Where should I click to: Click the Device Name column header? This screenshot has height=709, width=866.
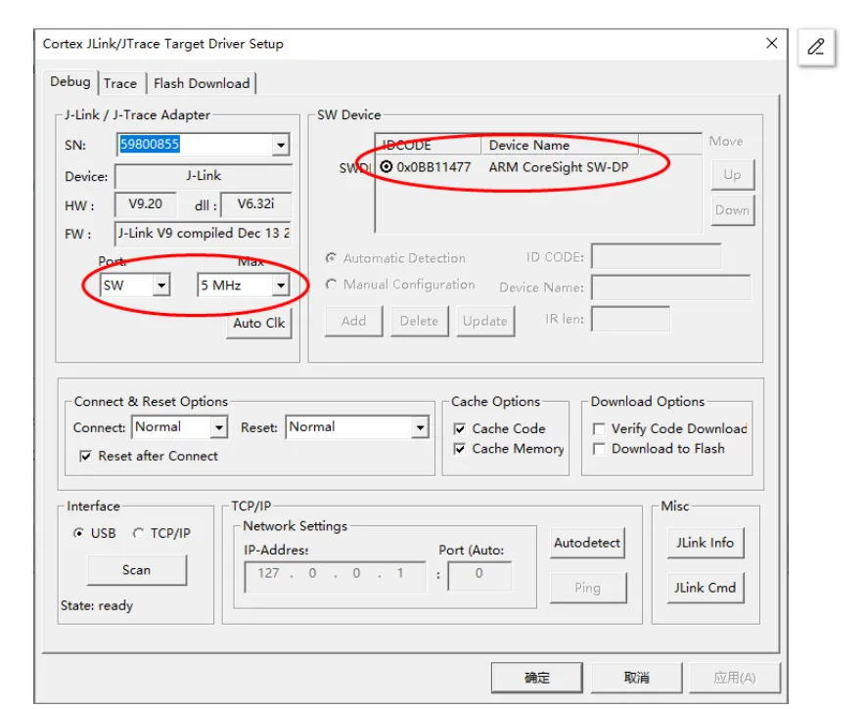click(x=560, y=145)
